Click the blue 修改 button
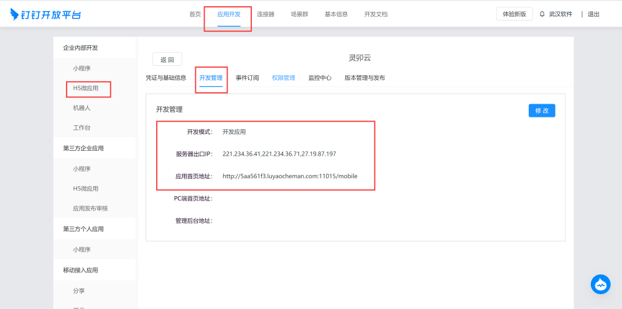The width and height of the screenshot is (622, 309). click(x=541, y=110)
